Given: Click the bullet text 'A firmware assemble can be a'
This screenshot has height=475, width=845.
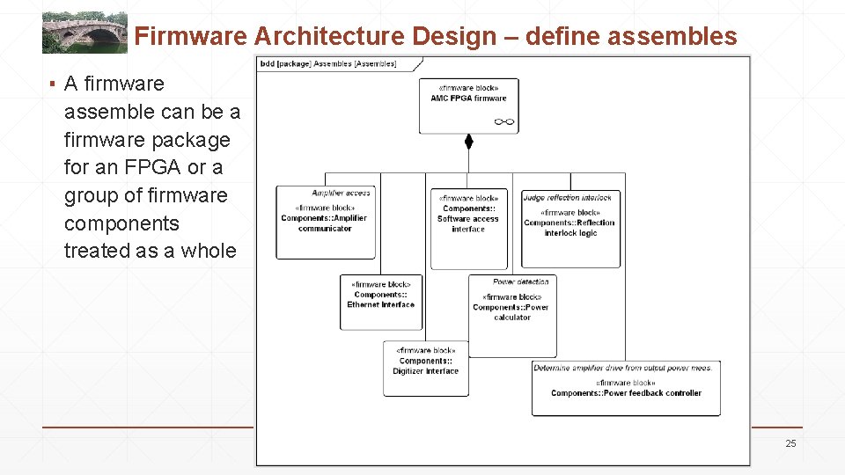Looking at the screenshot, I should [x=152, y=98].
